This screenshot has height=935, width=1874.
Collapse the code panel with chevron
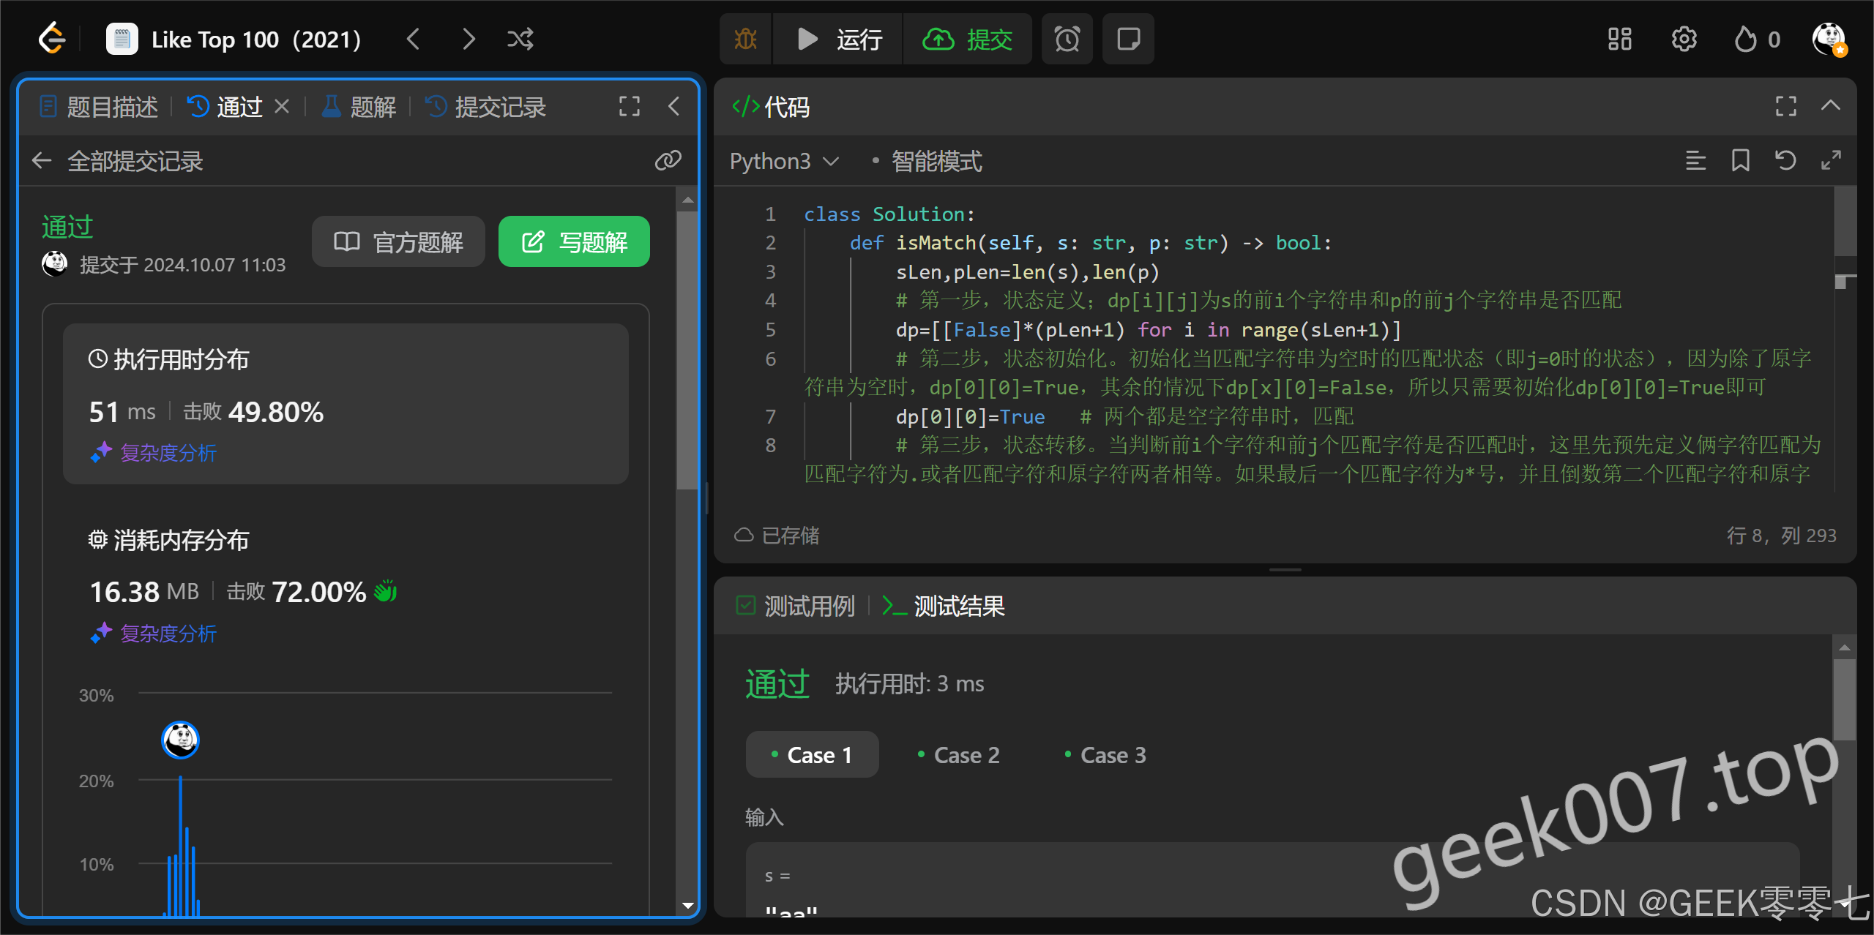click(x=1830, y=106)
